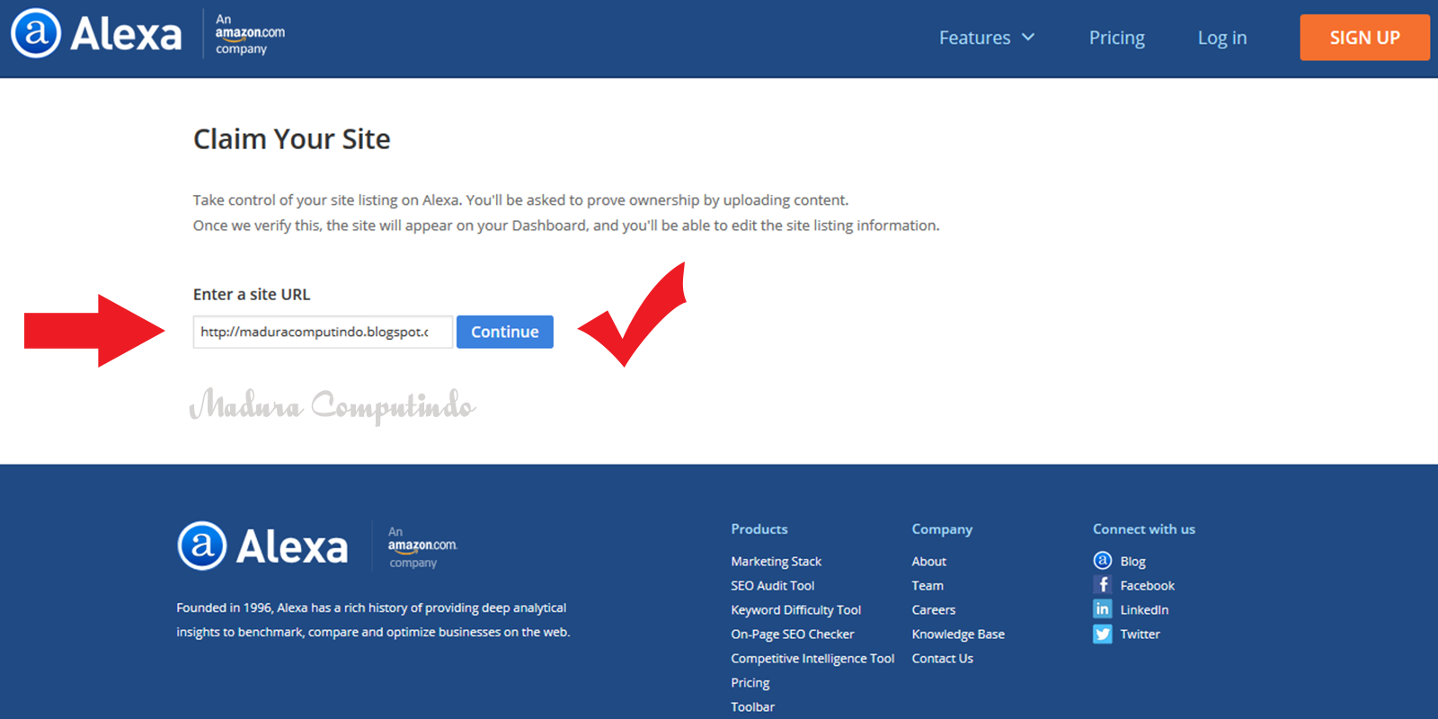Open the Team link

[x=928, y=585]
